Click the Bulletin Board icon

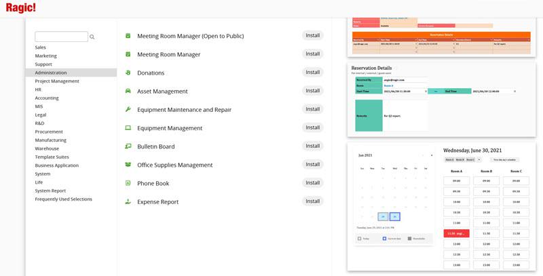(128, 146)
